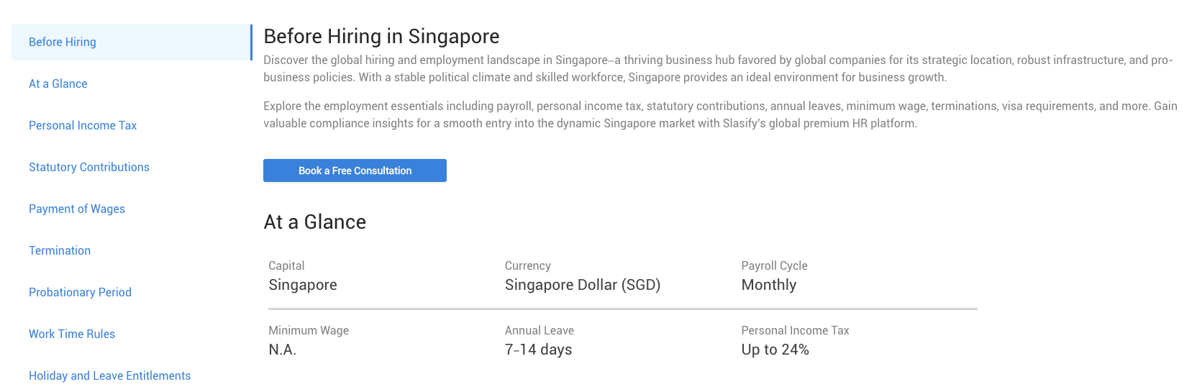The image size is (1197, 392).
Task: Click the Before Hiring in Singapore heading
Action: coord(381,37)
